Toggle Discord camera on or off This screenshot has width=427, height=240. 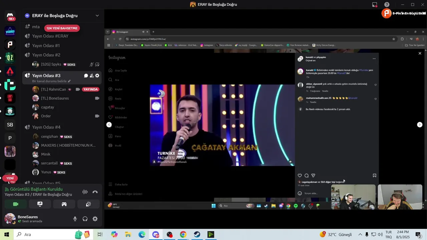coord(15,204)
